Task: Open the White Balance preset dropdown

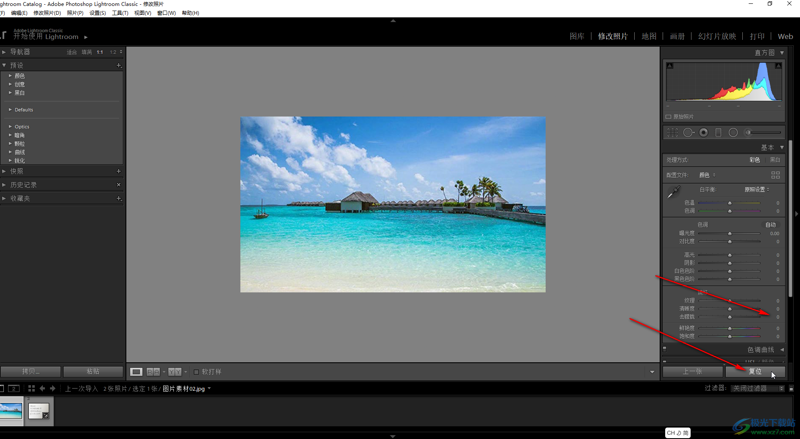Action: pos(757,189)
